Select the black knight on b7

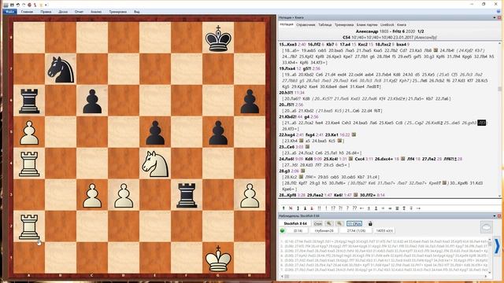point(61,69)
